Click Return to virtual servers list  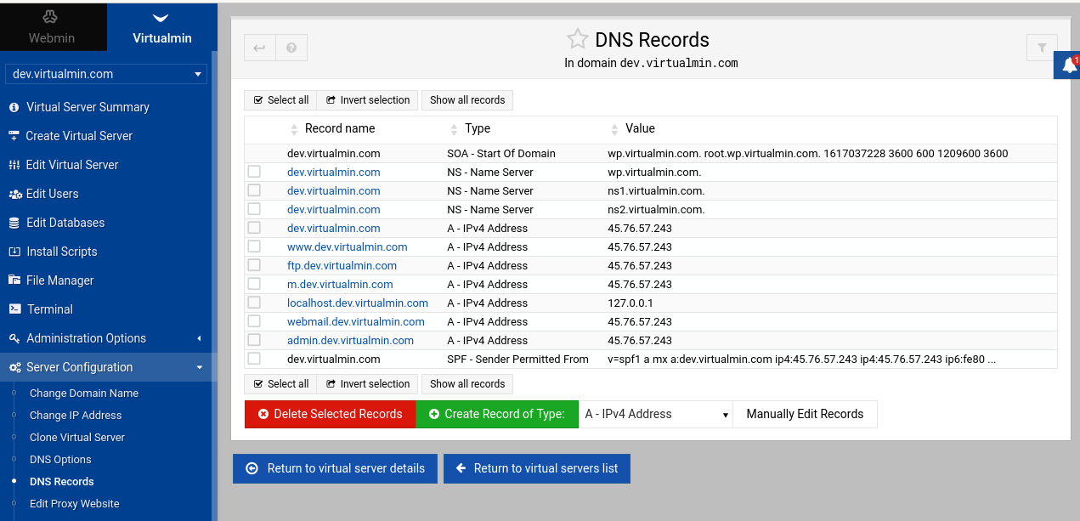[537, 468]
